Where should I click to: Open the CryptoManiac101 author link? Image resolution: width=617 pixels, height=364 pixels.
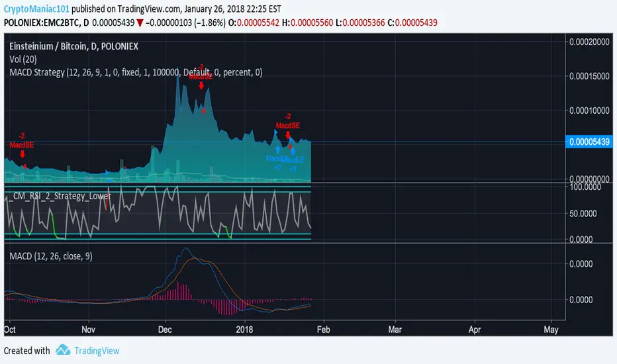pyautogui.click(x=36, y=9)
